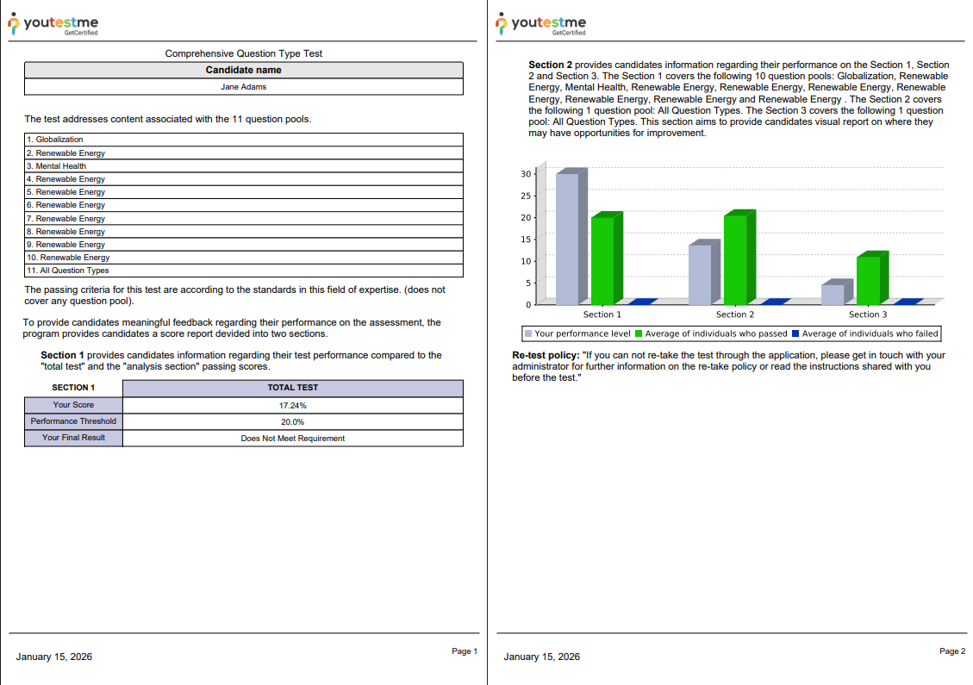The width and height of the screenshot is (973, 685).
Task: Select the green passed-average bar for Section 2
Action: pyautogui.click(x=735, y=258)
